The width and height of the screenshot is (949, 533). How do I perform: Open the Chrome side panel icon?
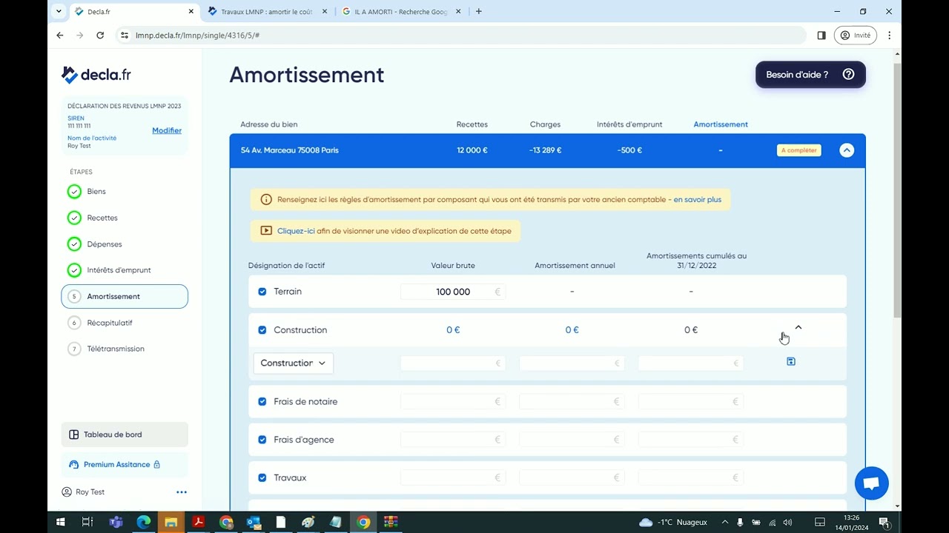tap(821, 35)
